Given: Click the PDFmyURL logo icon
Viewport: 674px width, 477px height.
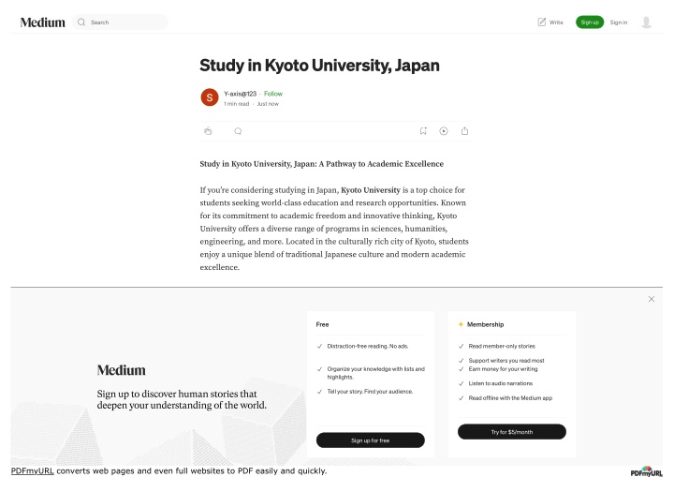Looking at the screenshot, I should pyautogui.click(x=647, y=471).
